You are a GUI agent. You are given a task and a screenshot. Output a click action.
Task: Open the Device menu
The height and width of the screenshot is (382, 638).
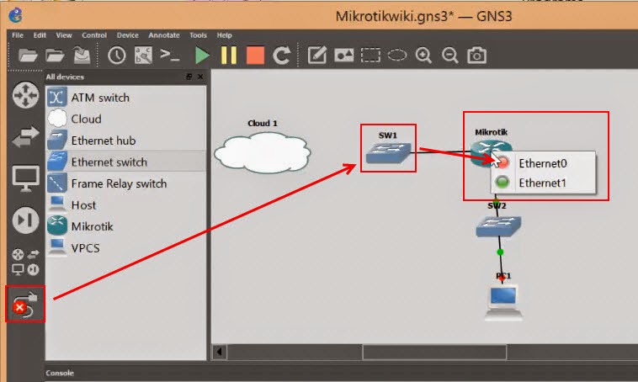click(x=128, y=35)
